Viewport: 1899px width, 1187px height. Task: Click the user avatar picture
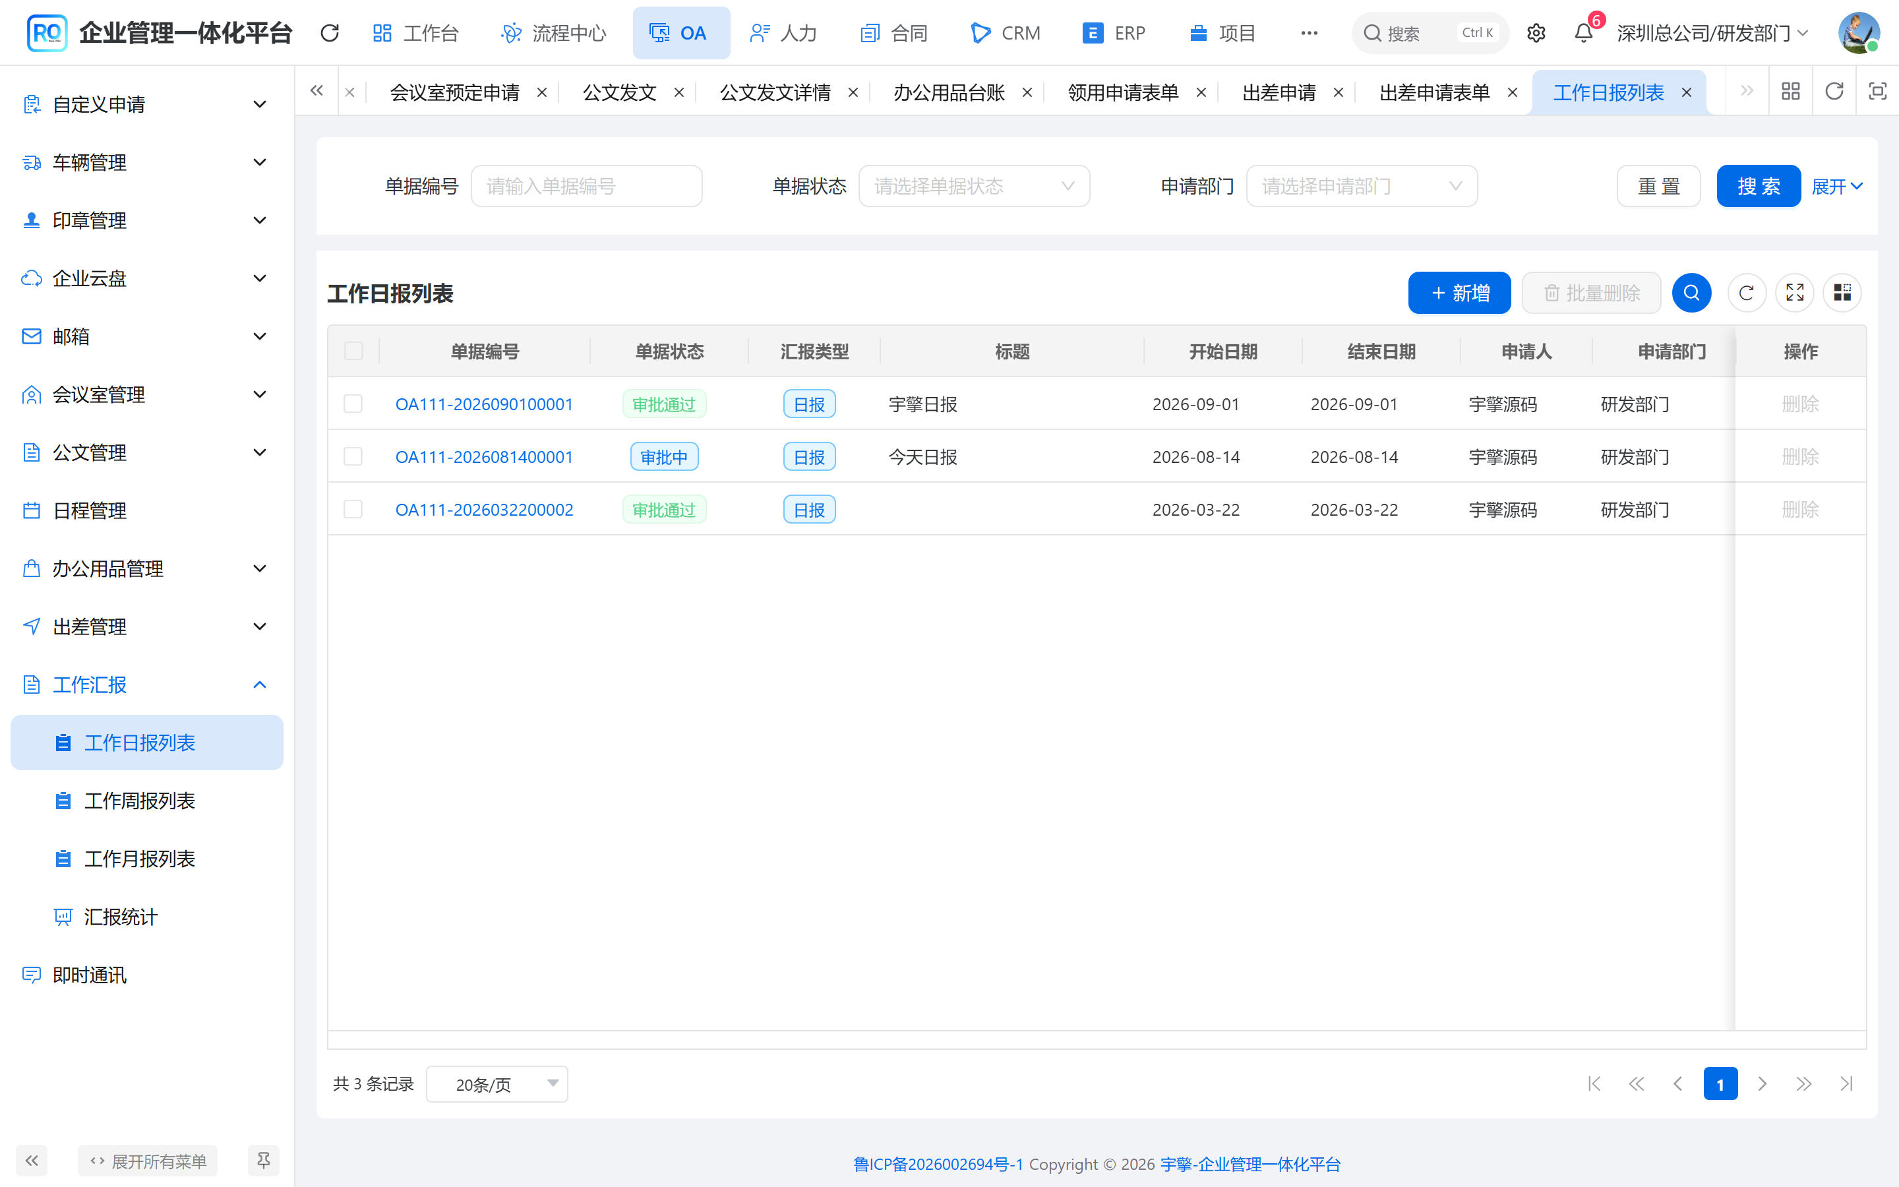click(1858, 33)
